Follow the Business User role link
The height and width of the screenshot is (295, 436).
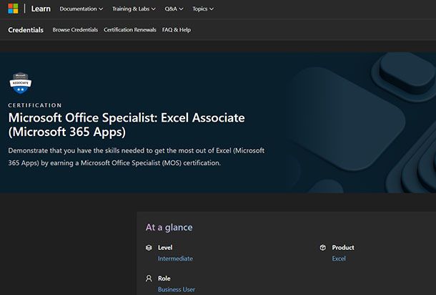point(177,289)
